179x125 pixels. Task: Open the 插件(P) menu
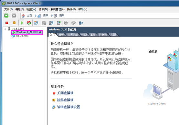pyautogui.click(x=71, y=9)
